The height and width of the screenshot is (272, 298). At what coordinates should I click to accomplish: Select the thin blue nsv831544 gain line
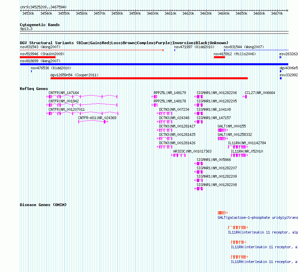click(x=256, y=50)
